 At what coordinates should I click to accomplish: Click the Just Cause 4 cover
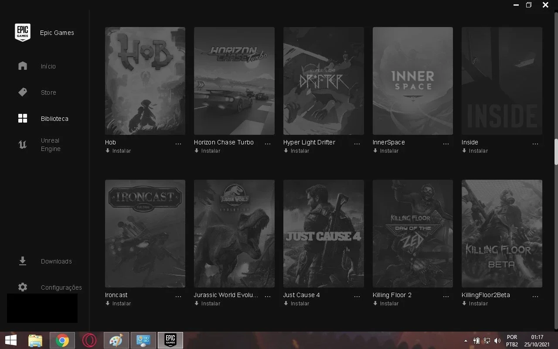click(323, 233)
